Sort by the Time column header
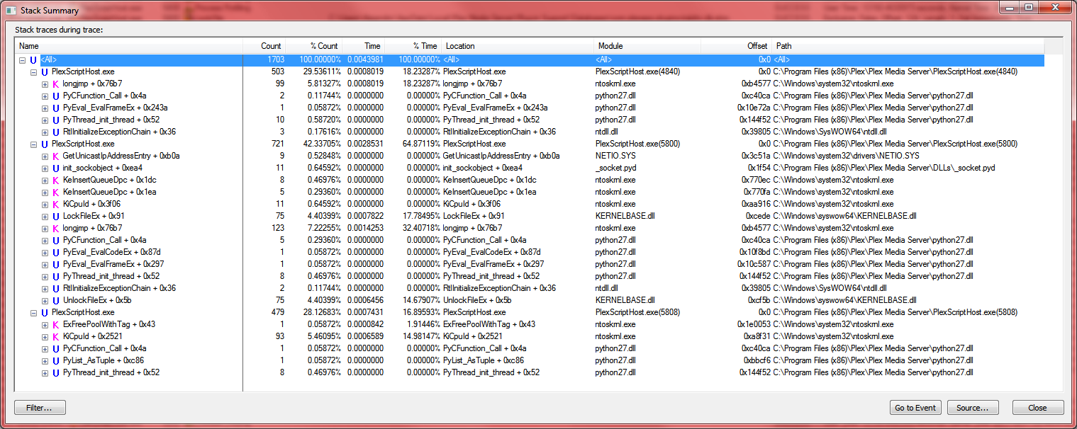The image size is (1077, 429). coord(364,46)
